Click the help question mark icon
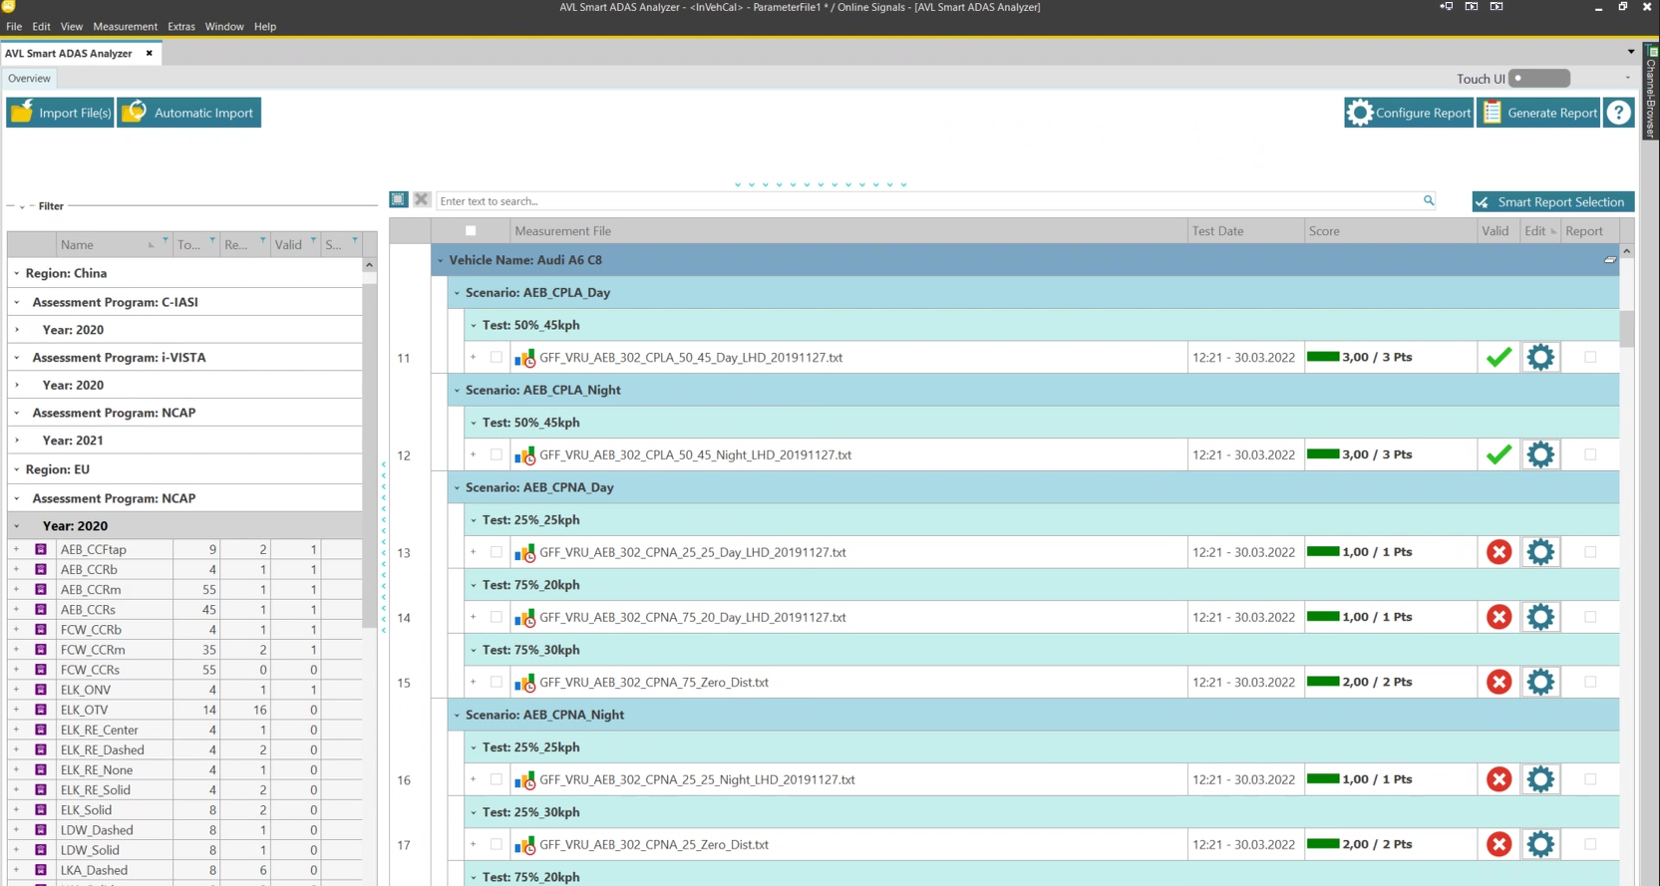This screenshot has width=1660, height=886. [1619, 113]
